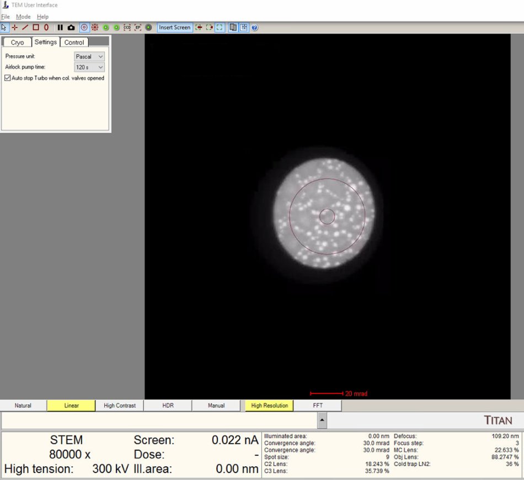Open the Pressure unit dropdown
The height and width of the screenshot is (480, 524).
coord(88,56)
